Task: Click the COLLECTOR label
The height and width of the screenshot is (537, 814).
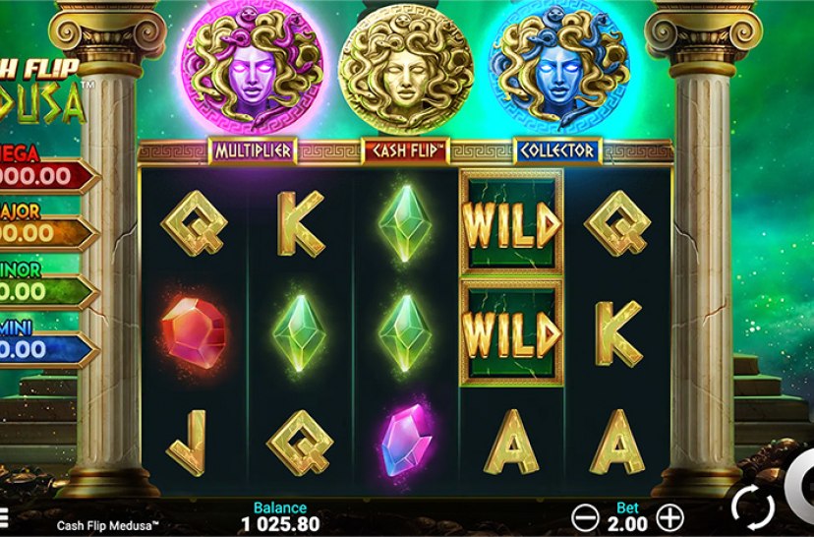Action: pyautogui.click(x=557, y=151)
